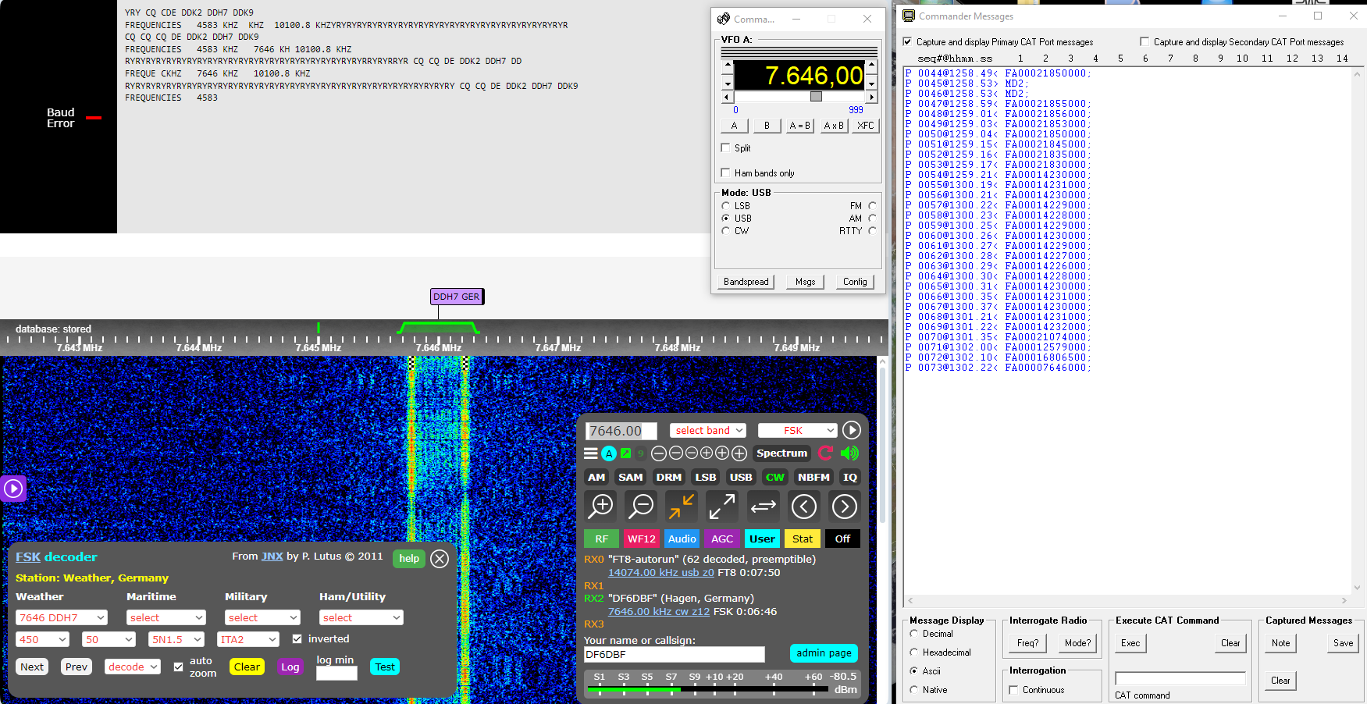
Task: Select CW mode radio button in Commander
Action: point(725,231)
